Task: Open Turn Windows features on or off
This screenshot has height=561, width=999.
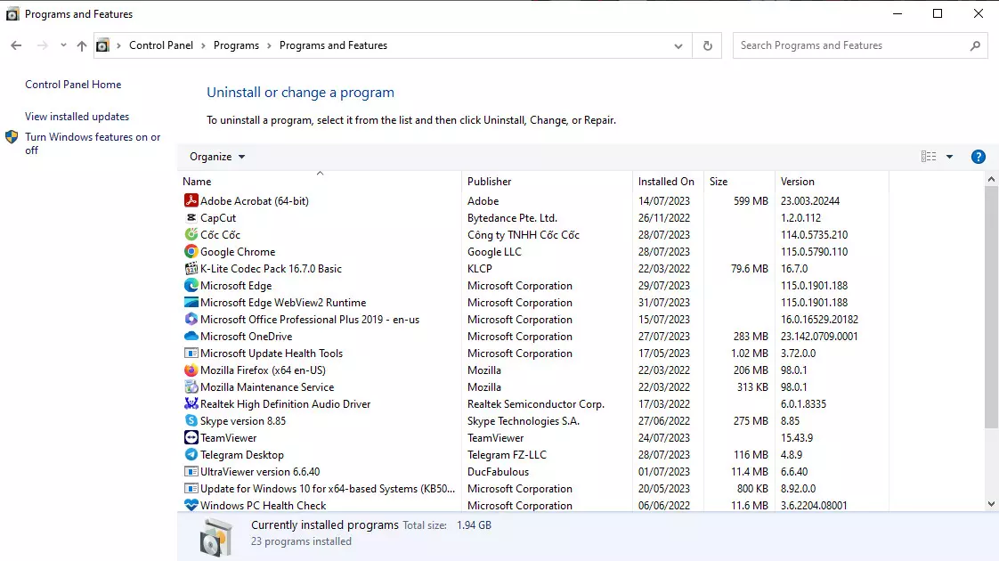Action: point(93,143)
